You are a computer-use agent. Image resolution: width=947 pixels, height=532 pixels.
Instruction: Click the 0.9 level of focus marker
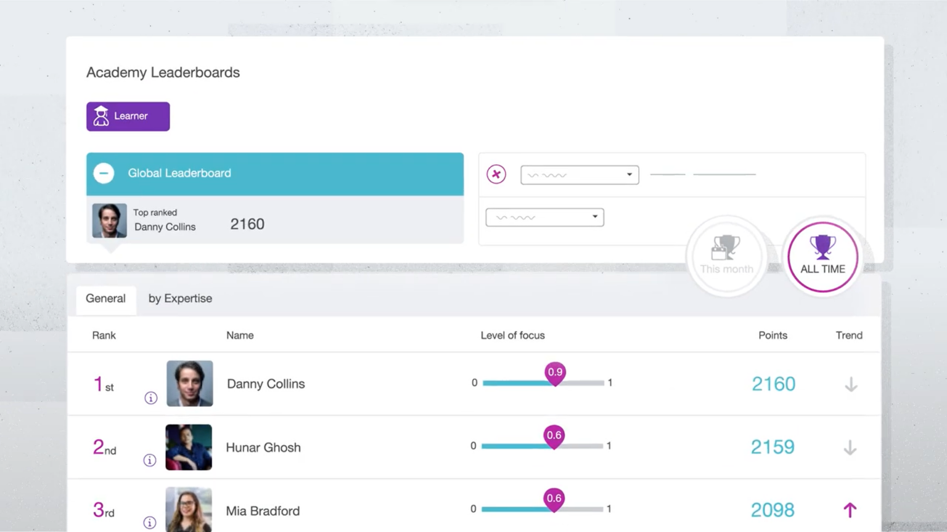click(x=554, y=372)
